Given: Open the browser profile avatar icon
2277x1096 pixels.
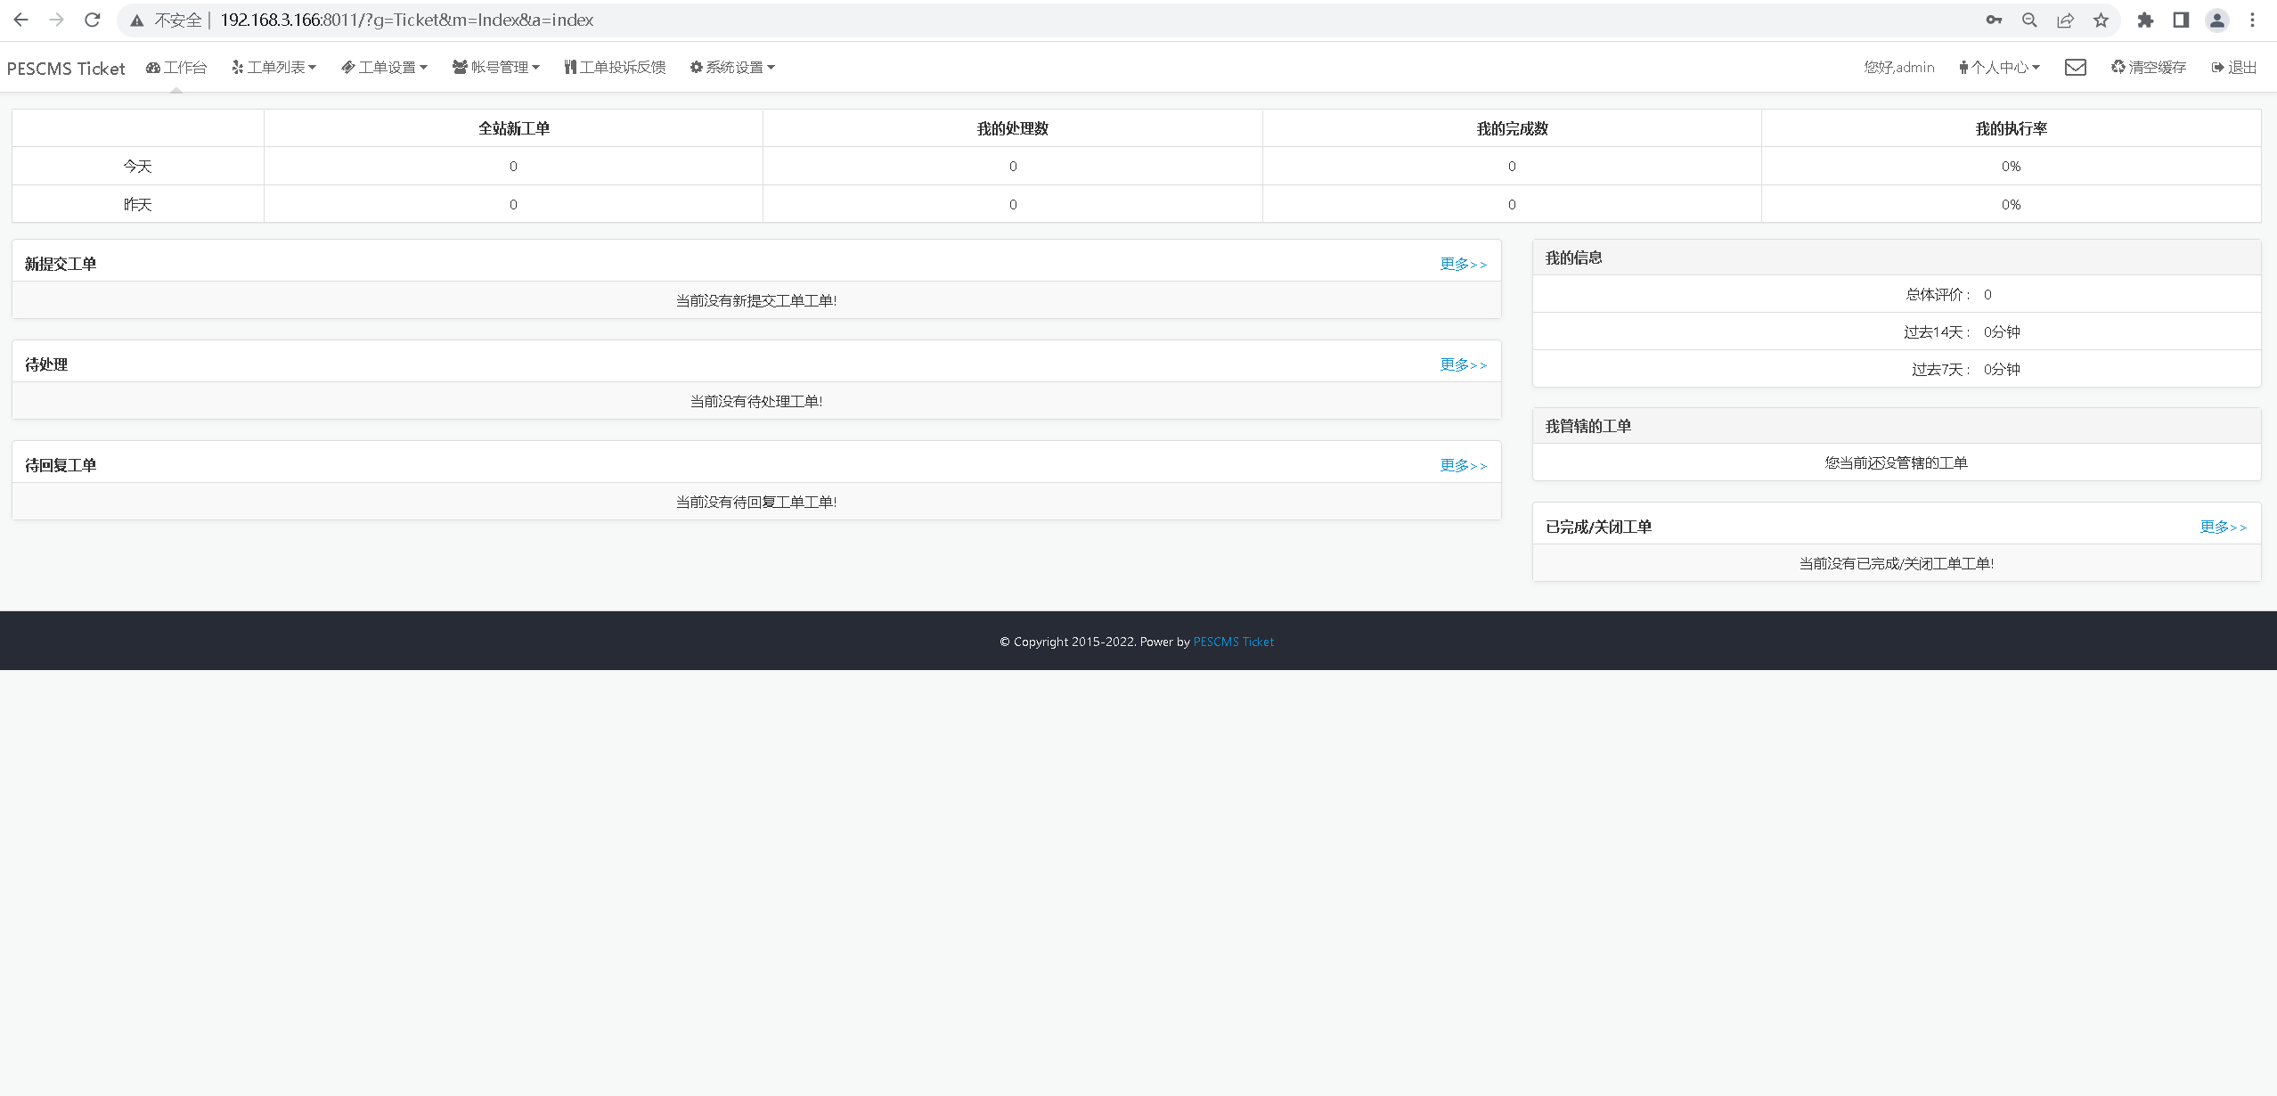Looking at the screenshot, I should point(2216,20).
